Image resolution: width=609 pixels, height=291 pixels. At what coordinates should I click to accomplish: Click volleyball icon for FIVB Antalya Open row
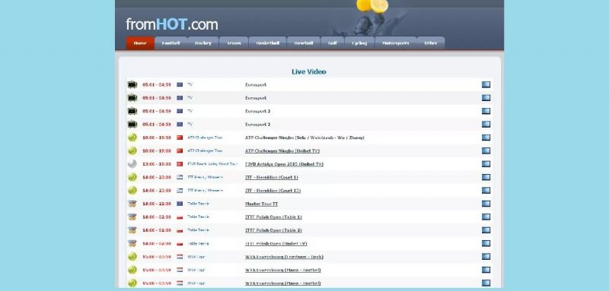pyautogui.click(x=132, y=164)
